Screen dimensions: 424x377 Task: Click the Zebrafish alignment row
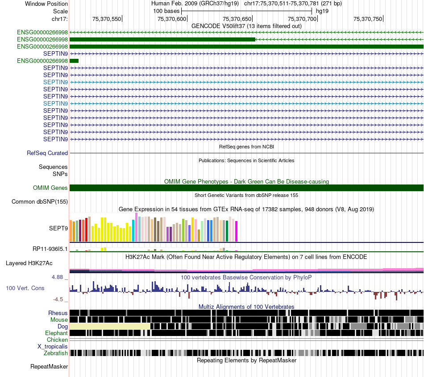click(x=247, y=353)
